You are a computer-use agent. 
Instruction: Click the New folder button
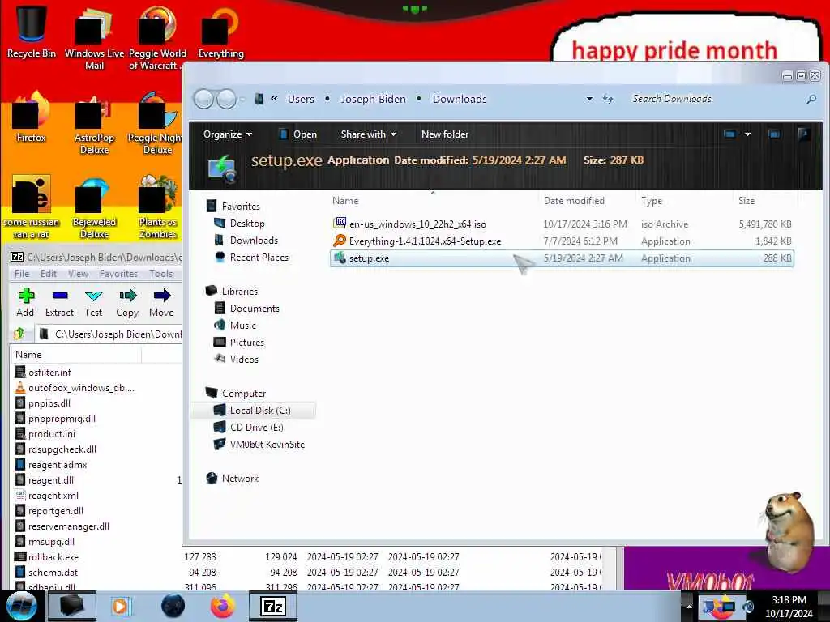445,134
